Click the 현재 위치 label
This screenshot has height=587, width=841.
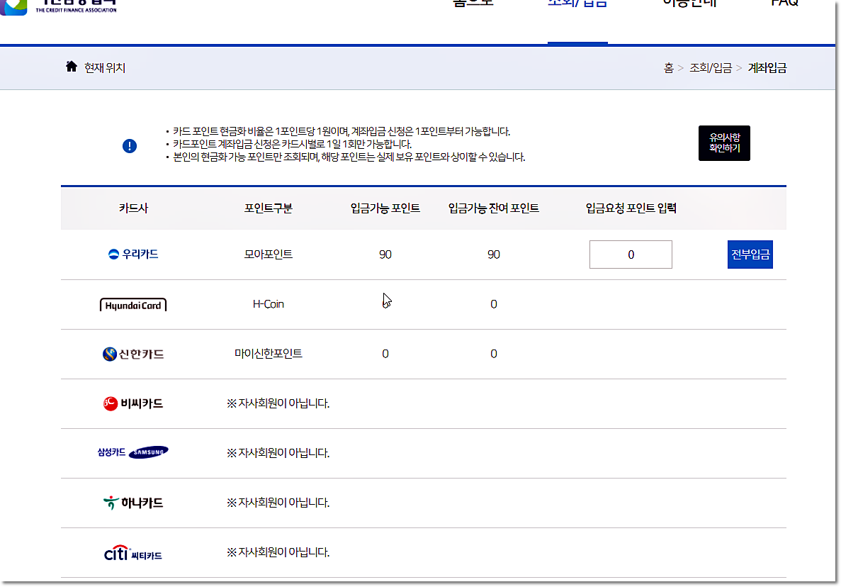click(x=105, y=68)
